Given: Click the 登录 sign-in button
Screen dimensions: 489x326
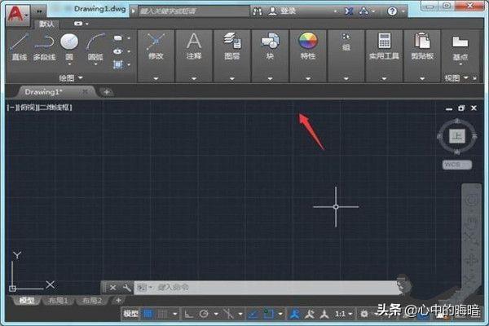Looking at the screenshot, I should (x=287, y=11).
